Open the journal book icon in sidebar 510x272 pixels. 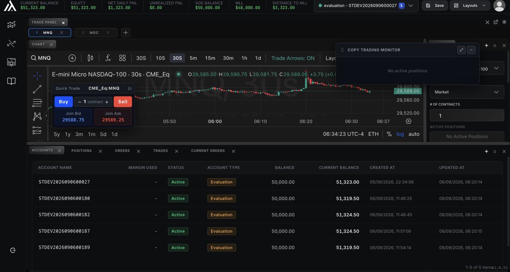coord(11,81)
